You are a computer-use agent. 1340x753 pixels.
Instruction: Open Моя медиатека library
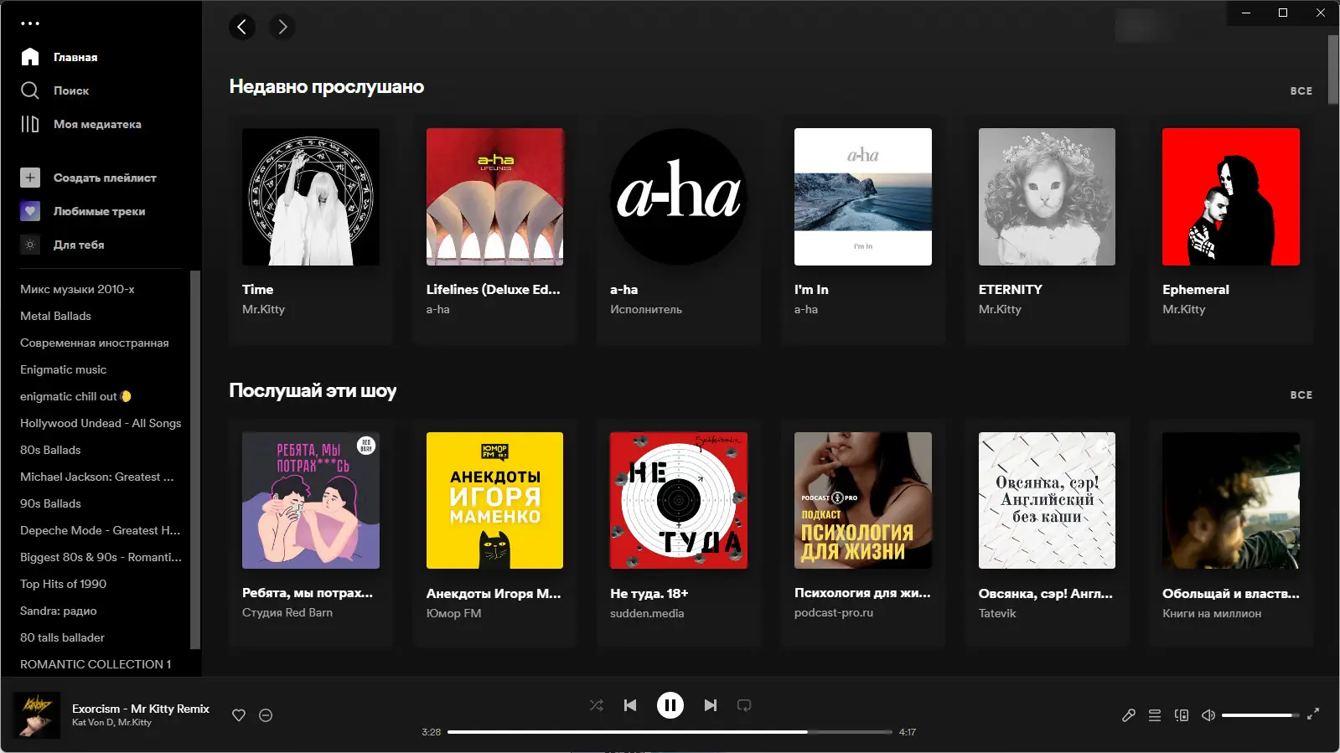(x=80, y=124)
